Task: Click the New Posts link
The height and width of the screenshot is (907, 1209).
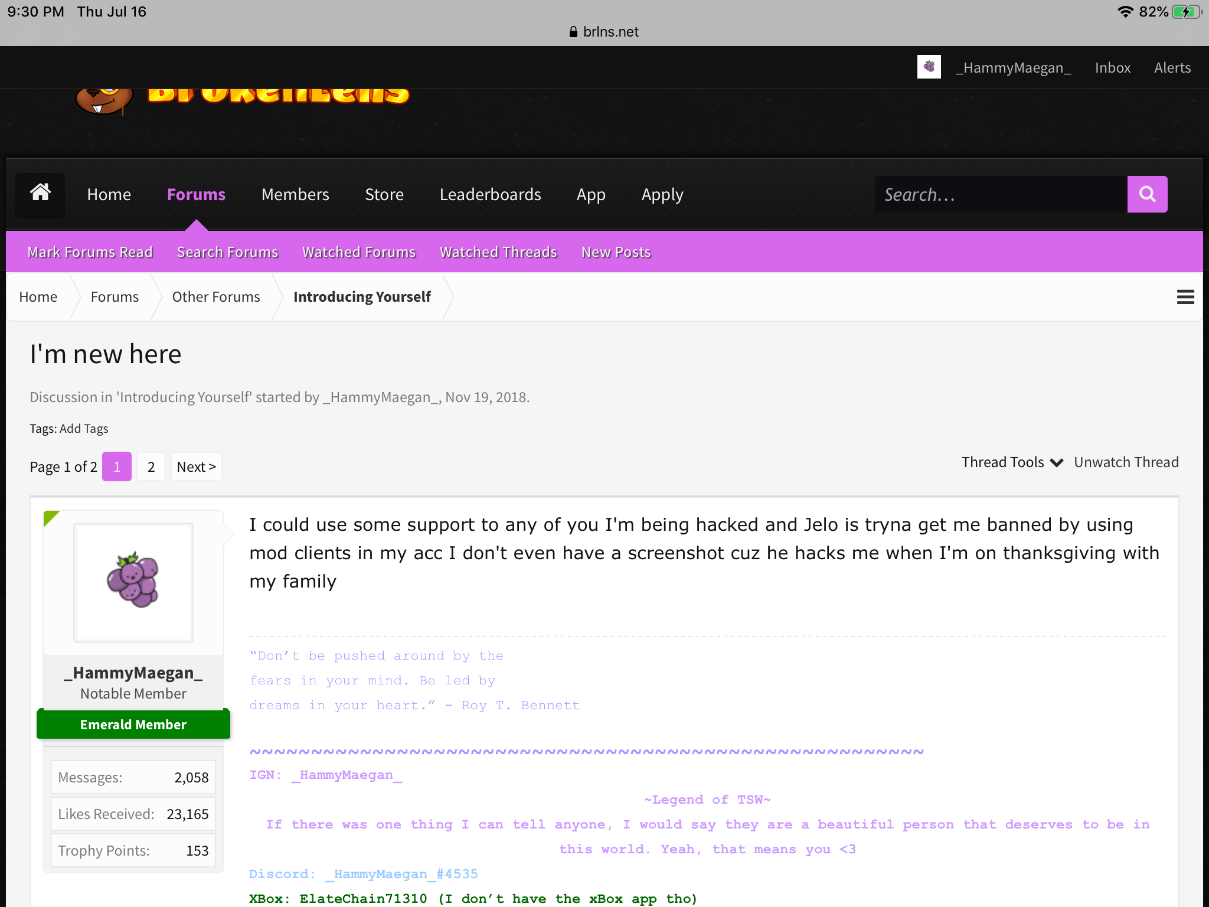Action: (x=616, y=252)
